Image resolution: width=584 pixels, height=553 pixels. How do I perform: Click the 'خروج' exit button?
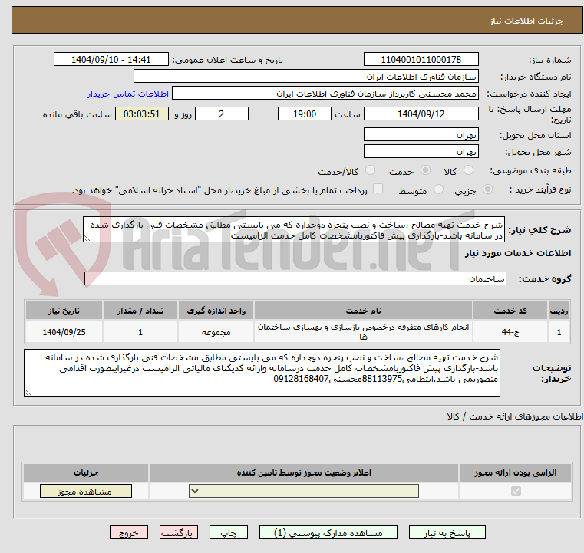pos(128,532)
